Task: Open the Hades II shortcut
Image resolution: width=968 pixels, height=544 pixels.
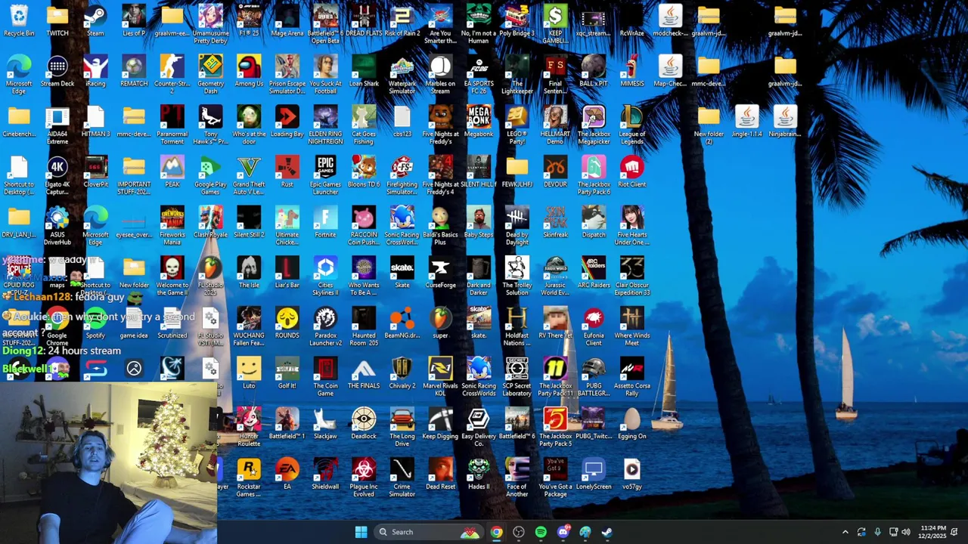Action: (x=479, y=474)
